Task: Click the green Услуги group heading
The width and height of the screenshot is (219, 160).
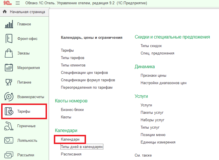Action: coord(141,96)
